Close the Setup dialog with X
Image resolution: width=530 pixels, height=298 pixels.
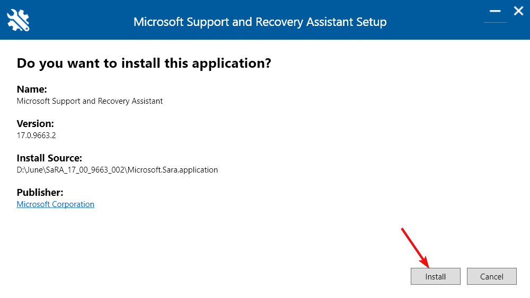[518, 11]
